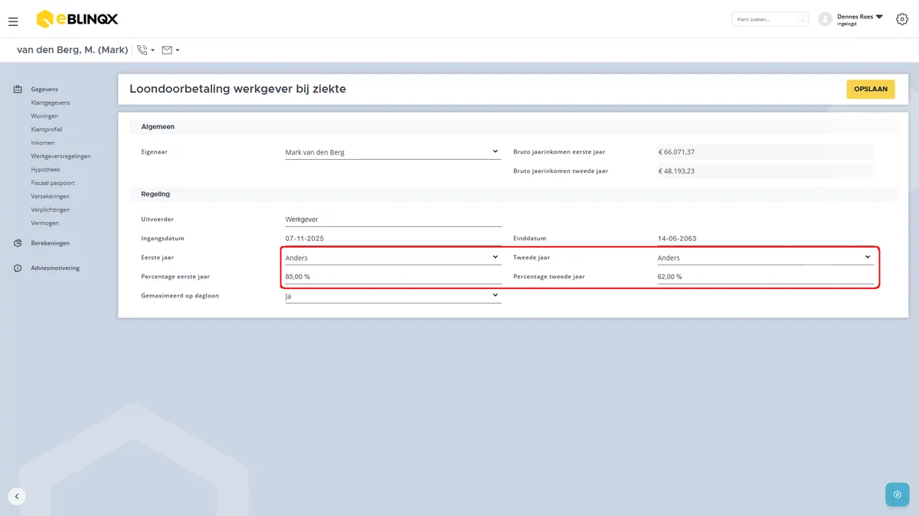Open the hamburger main menu
Image resolution: width=919 pixels, height=516 pixels.
click(x=13, y=21)
